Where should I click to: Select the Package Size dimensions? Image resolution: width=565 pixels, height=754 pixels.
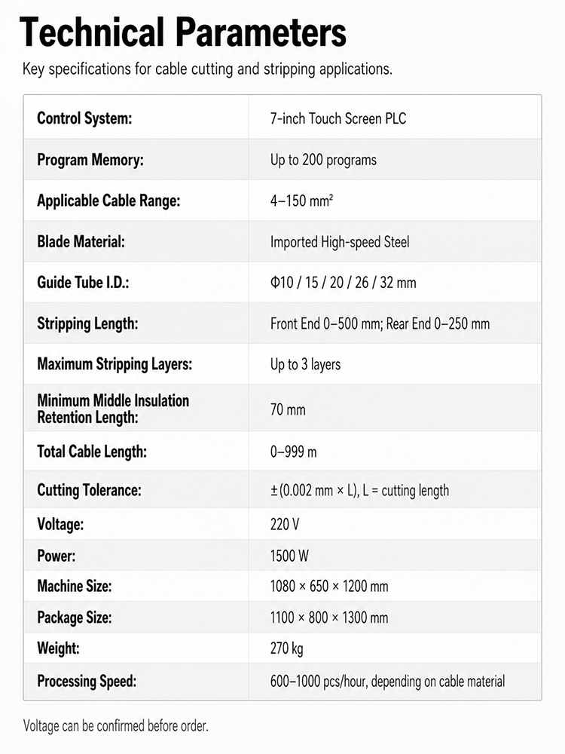(x=329, y=618)
